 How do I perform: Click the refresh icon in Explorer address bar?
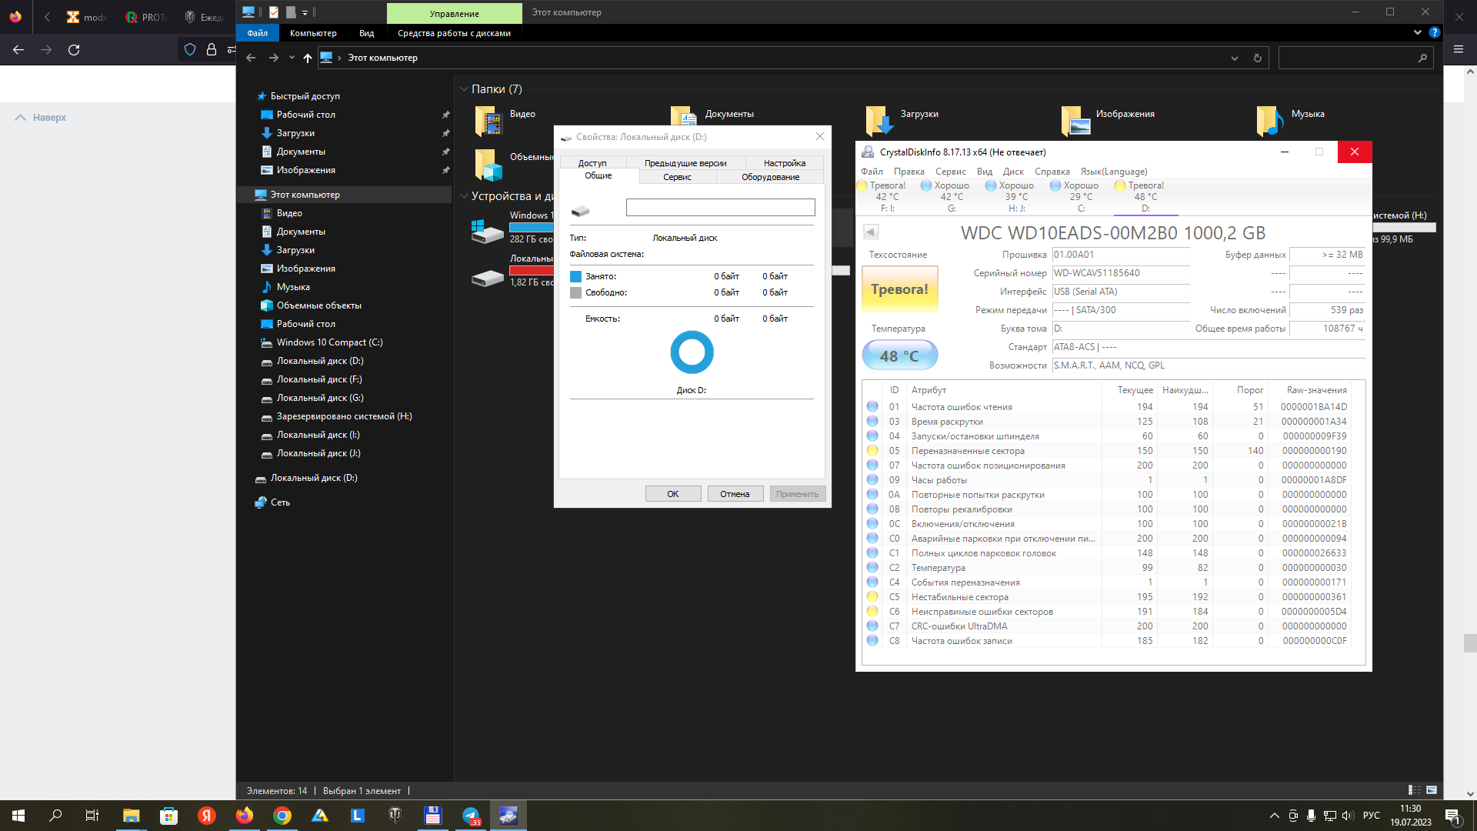(1258, 58)
